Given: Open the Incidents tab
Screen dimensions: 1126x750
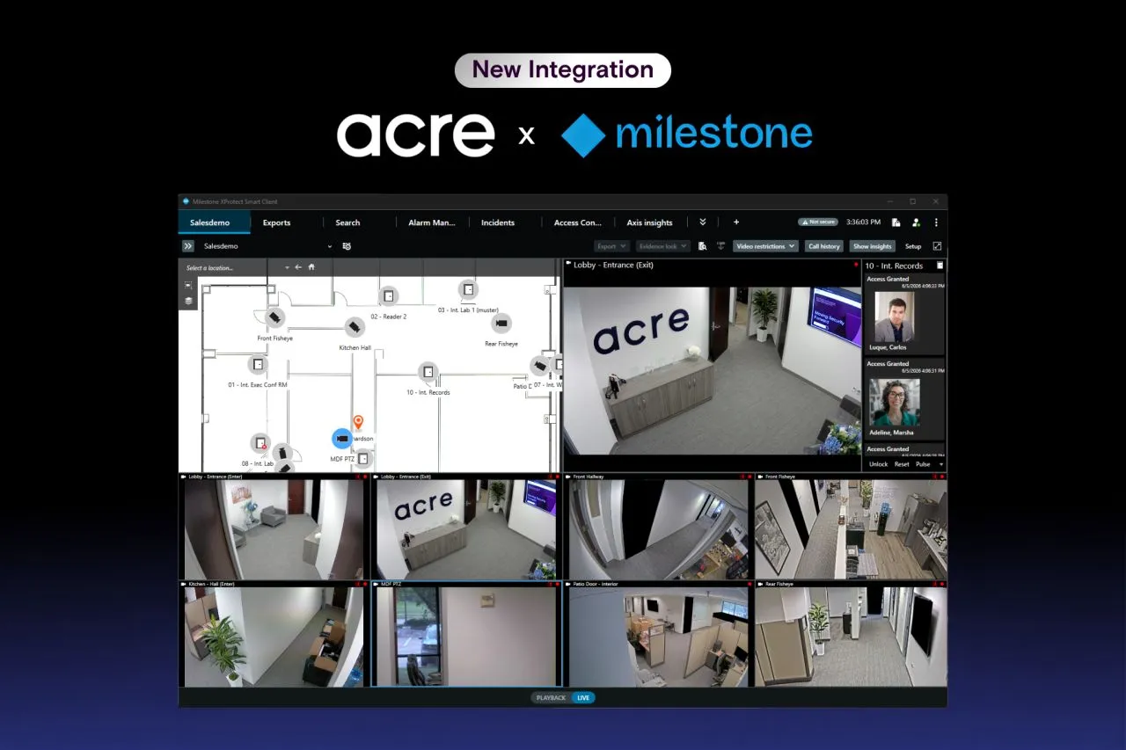Looking at the screenshot, I should tap(498, 222).
